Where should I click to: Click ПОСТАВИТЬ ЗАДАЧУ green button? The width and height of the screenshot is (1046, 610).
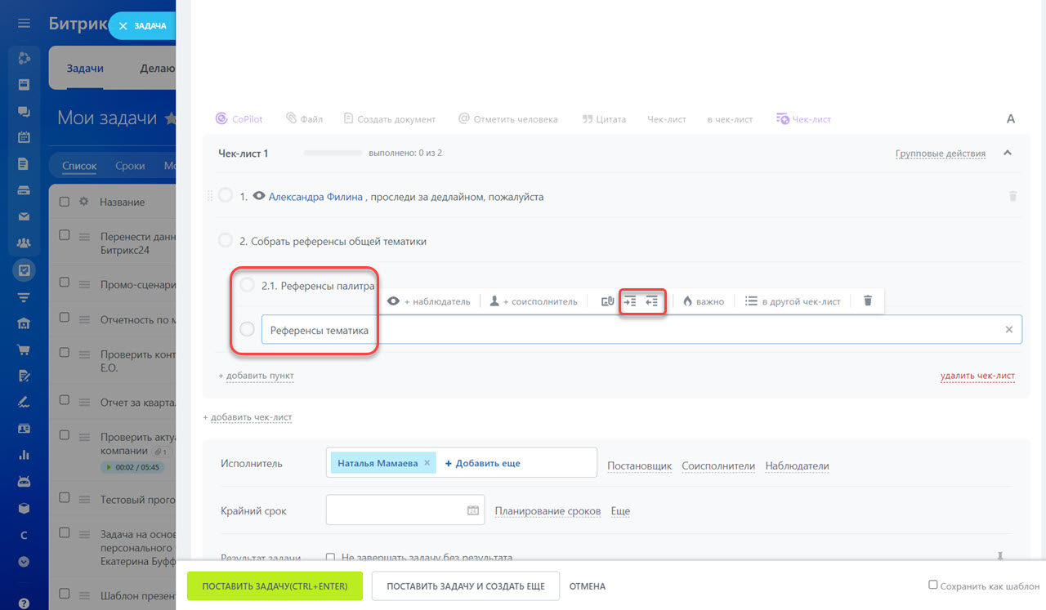point(275,586)
